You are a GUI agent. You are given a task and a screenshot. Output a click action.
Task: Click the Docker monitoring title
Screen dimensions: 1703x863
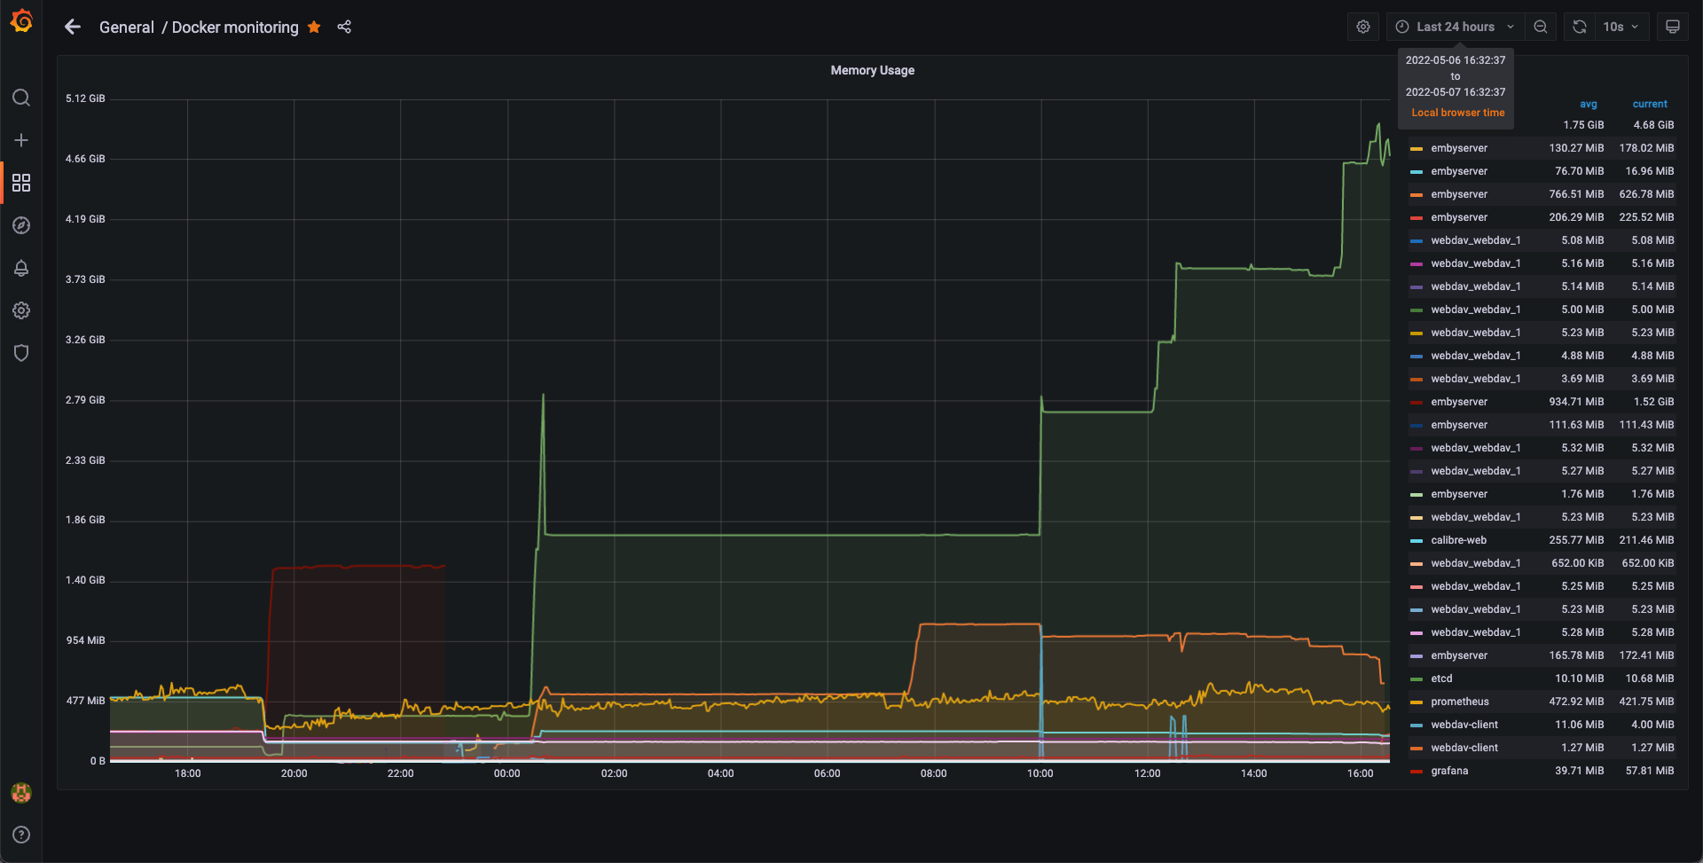tap(235, 27)
